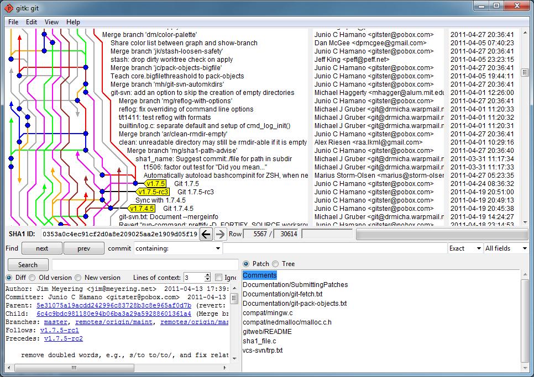Increase lines of context with up stepper
This screenshot has height=377, width=534.
pos(207,275)
